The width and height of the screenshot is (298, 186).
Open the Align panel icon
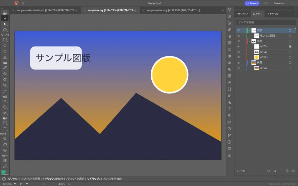229,96
